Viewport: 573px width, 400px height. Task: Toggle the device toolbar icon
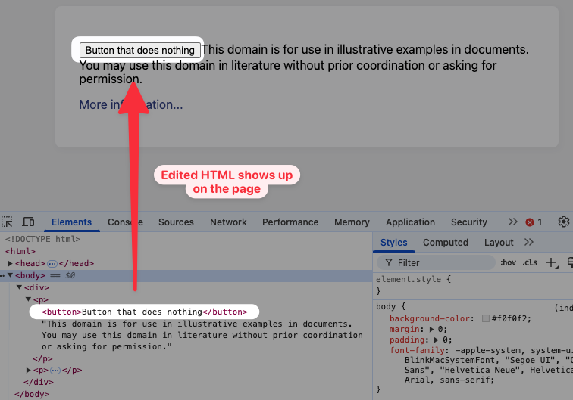28,222
